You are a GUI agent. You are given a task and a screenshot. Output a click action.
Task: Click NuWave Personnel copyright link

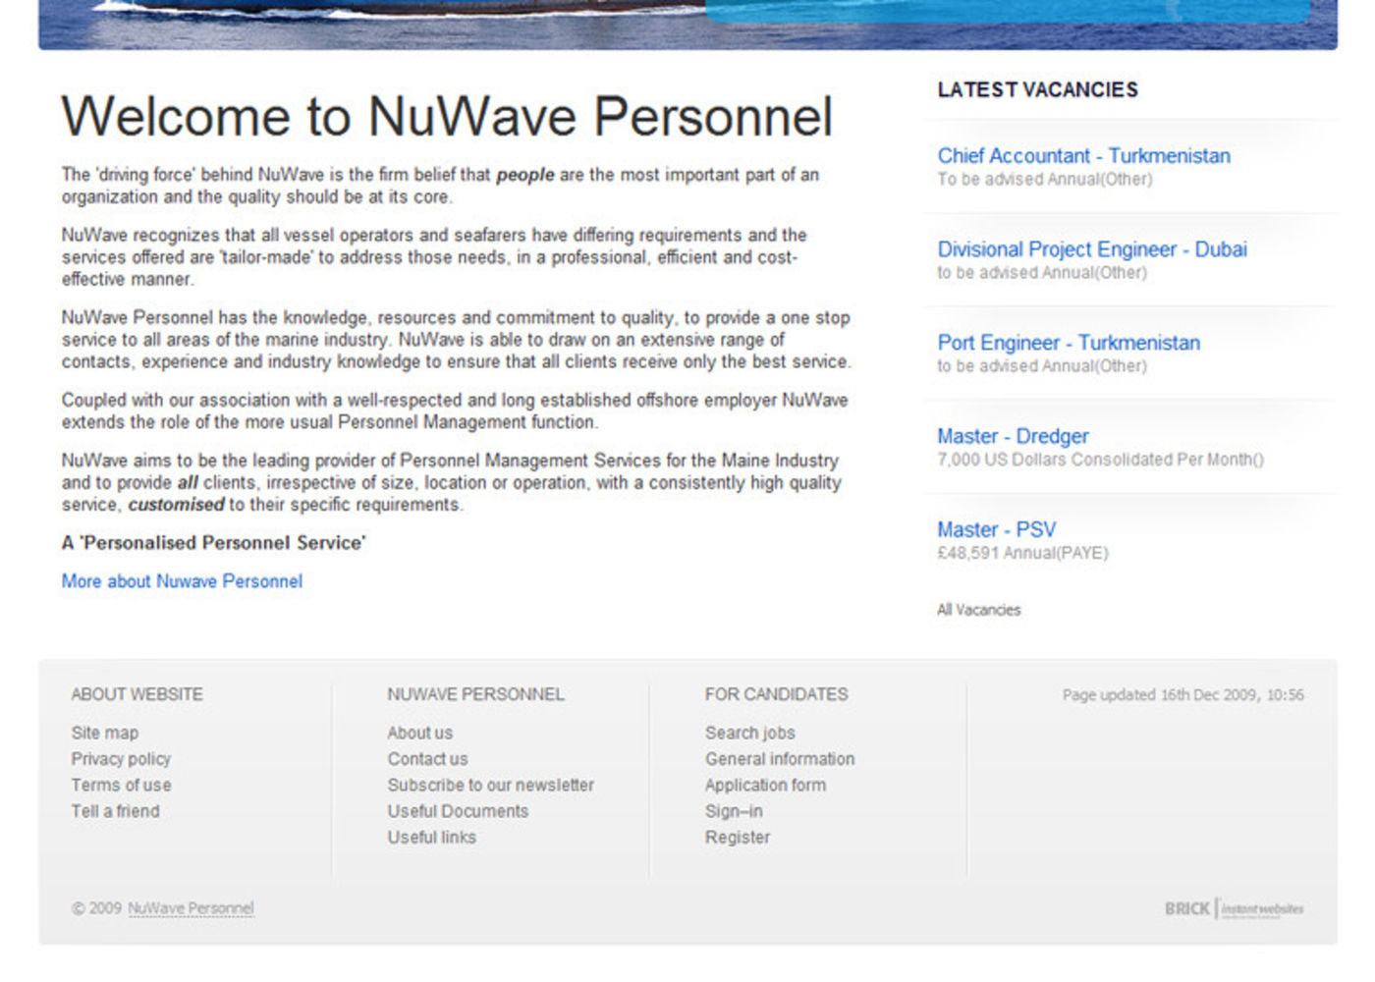pyautogui.click(x=191, y=908)
